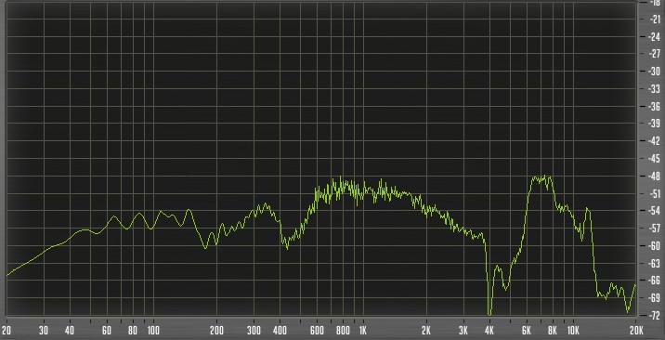Click the 800 frequency axis label
The height and width of the screenshot is (340, 665).
(343, 331)
